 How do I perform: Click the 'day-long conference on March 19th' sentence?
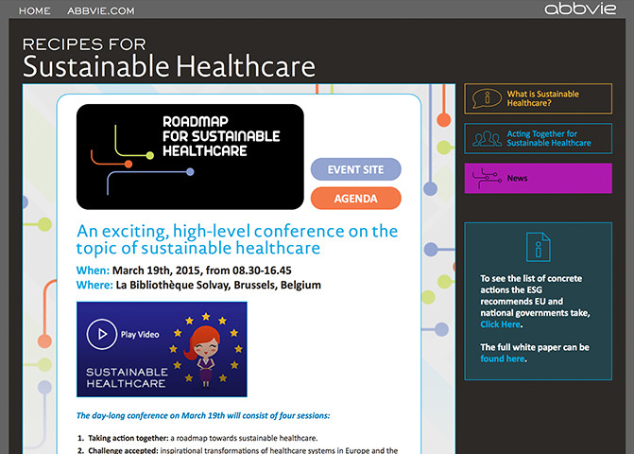pyautogui.click(x=203, y=415)
